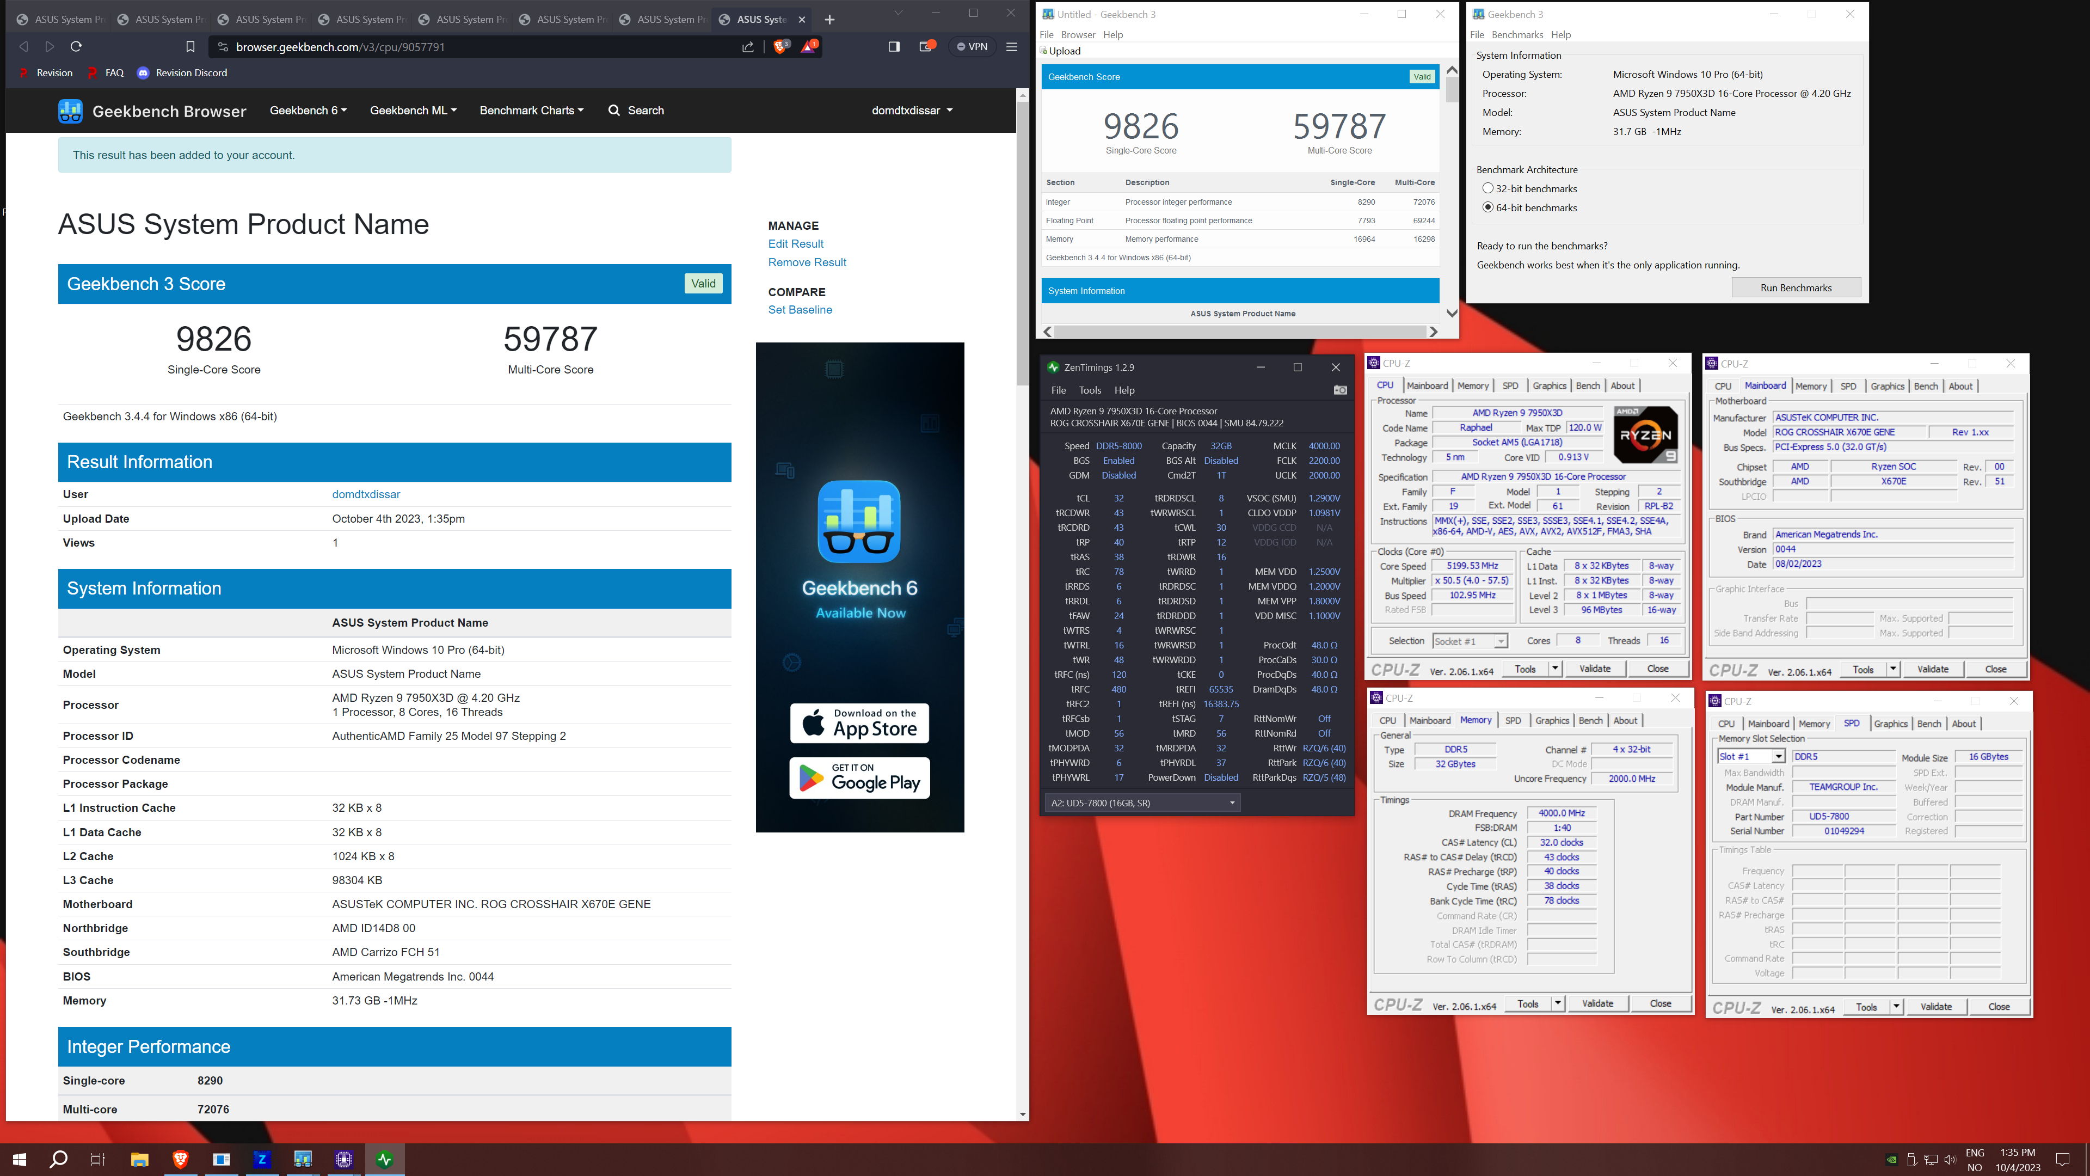
Task: Click the Tools button in CPU-Z Mainboard window
Action: point(1863,669)
